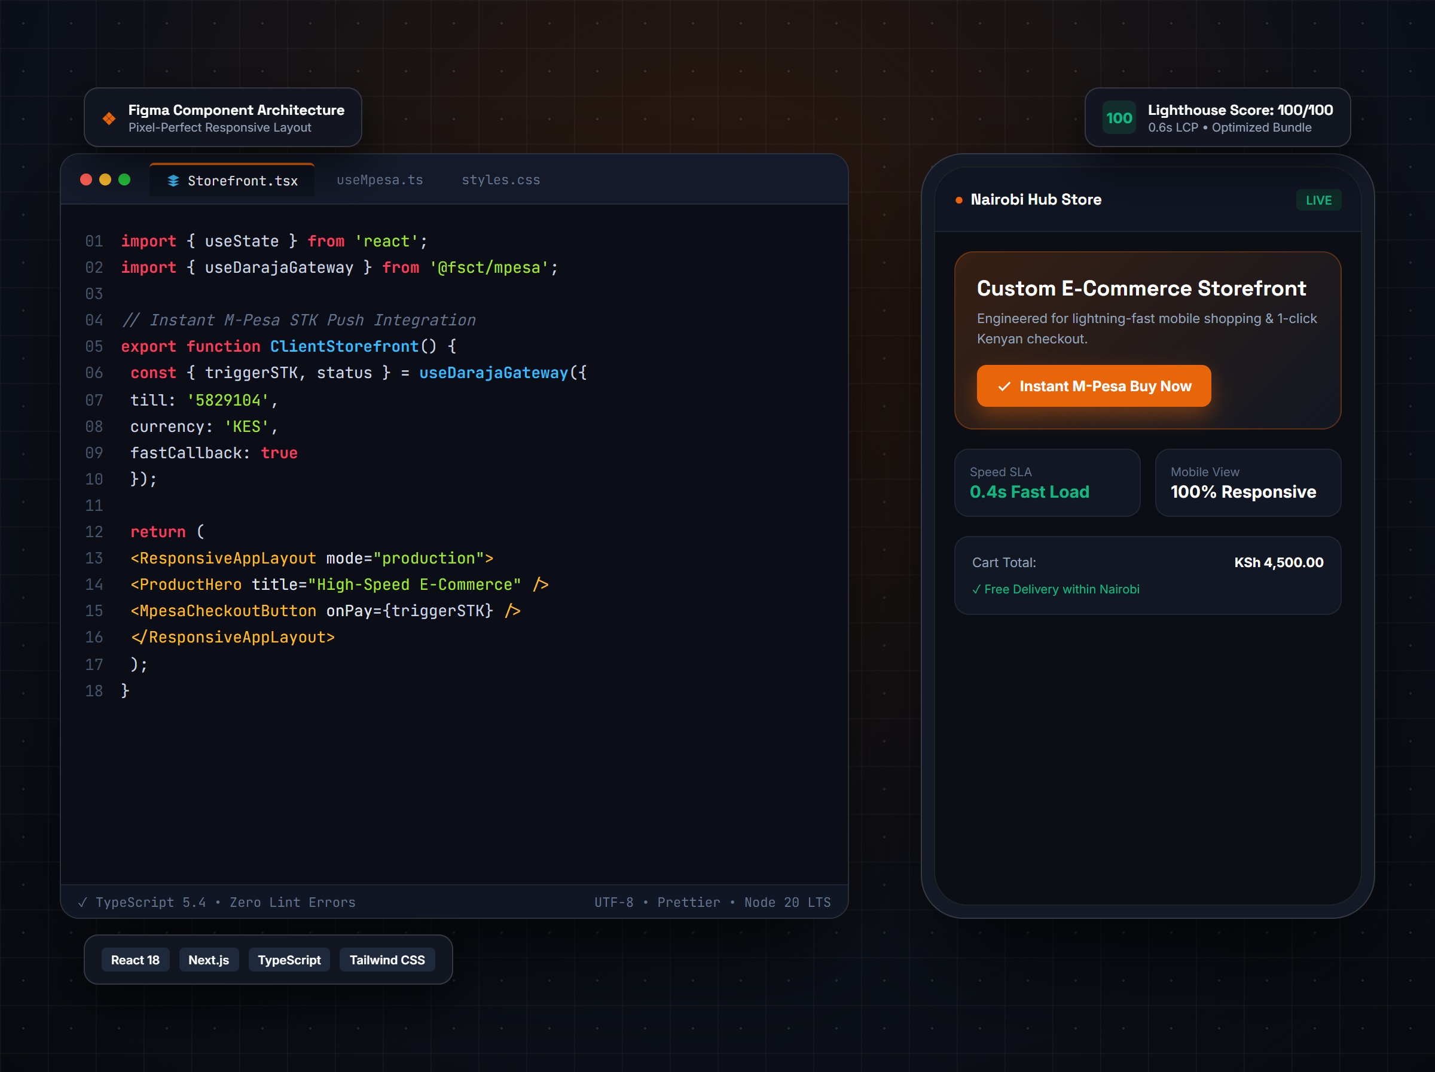
Task: Click the red window close dot
Action: (x=86, y=179)
